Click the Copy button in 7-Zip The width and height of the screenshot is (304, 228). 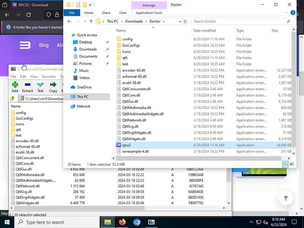point(53,87)
